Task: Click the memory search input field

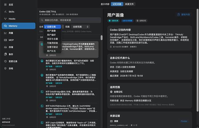Action: coord(70,20)
